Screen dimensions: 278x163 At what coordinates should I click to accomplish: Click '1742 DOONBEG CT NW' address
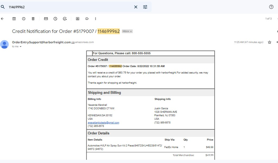[x=101, y=108]
